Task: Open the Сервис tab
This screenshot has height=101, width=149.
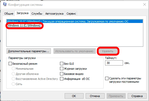Action: 71,14
